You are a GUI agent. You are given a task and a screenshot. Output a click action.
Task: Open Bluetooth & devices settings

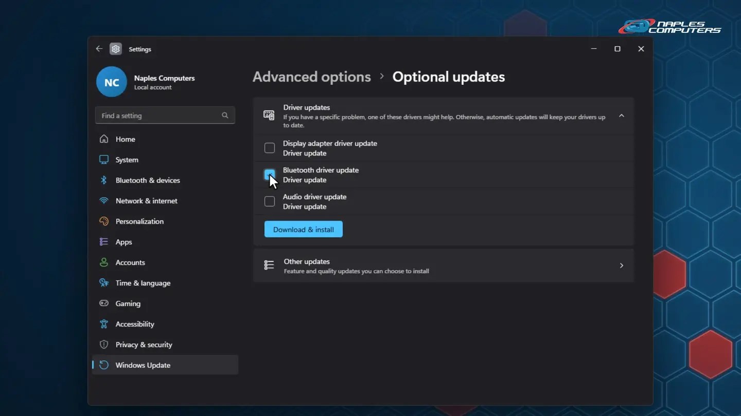click(x=165, y=180)
